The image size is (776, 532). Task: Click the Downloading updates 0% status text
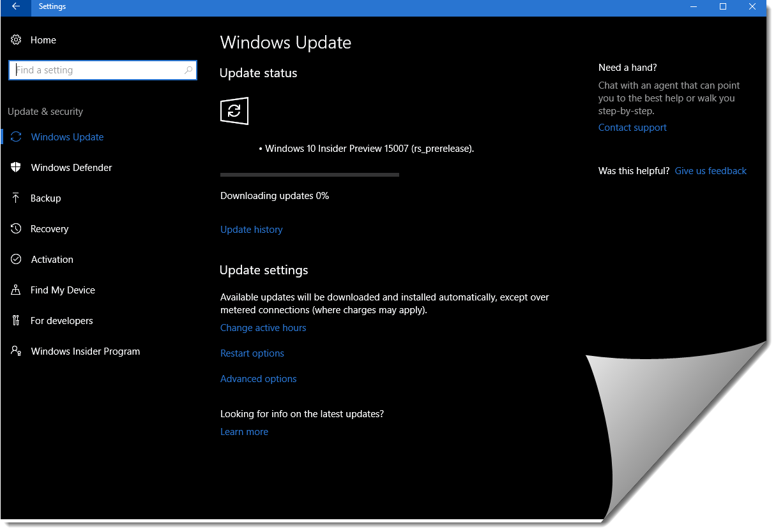tap(275, 196)
